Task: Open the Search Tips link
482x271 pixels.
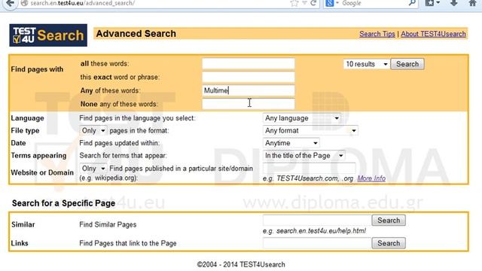Action: tap(377, 34)
